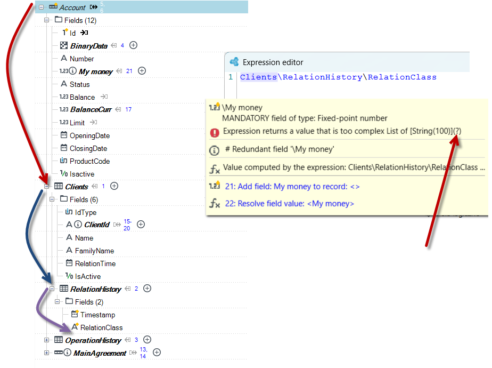Image resolution: width=492 pixels, height=368 pixels.
Task: Click the info icon before Redundant field
Action: click(x=214, y=150)
